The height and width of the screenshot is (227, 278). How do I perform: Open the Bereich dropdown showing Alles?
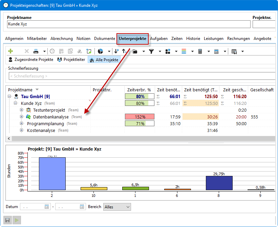click(x=117, y=207)
